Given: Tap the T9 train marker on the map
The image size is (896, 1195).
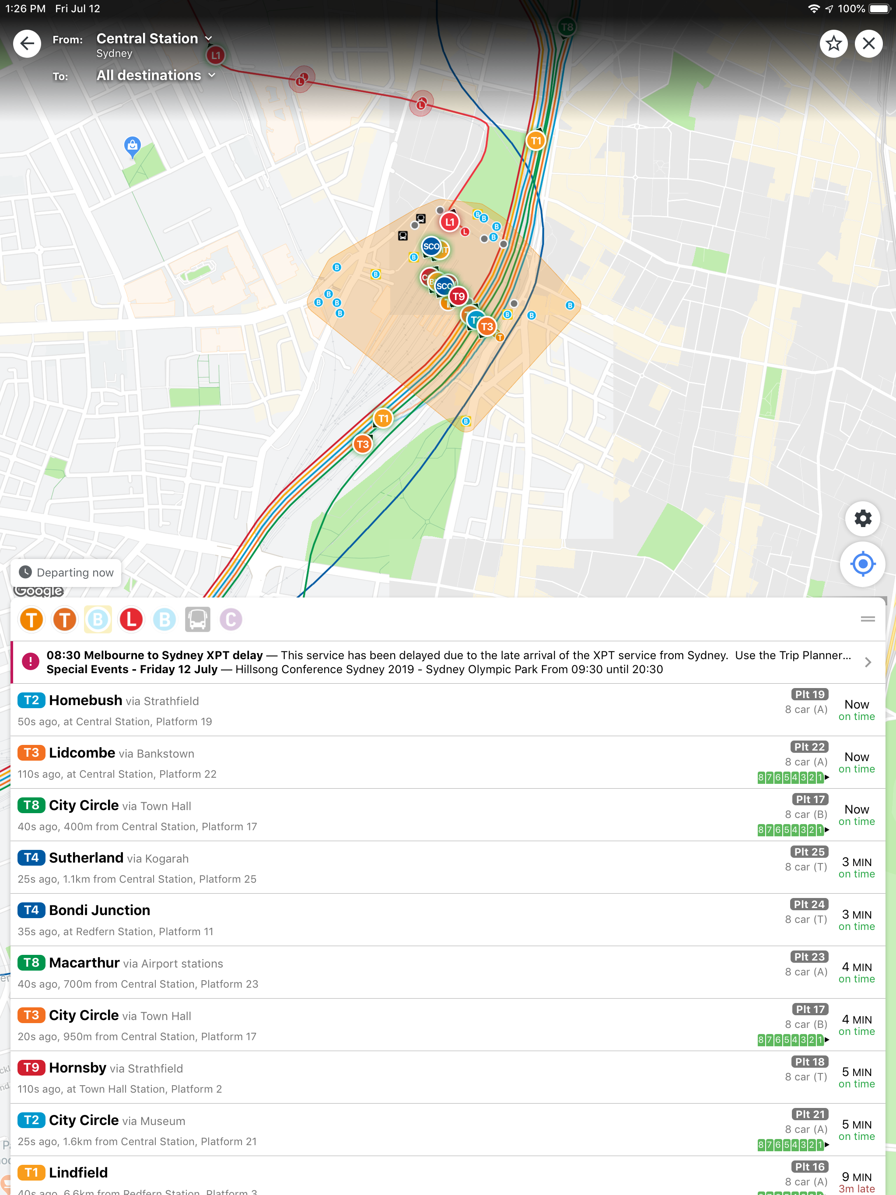Looking at the screenshot, I should 458,296.
